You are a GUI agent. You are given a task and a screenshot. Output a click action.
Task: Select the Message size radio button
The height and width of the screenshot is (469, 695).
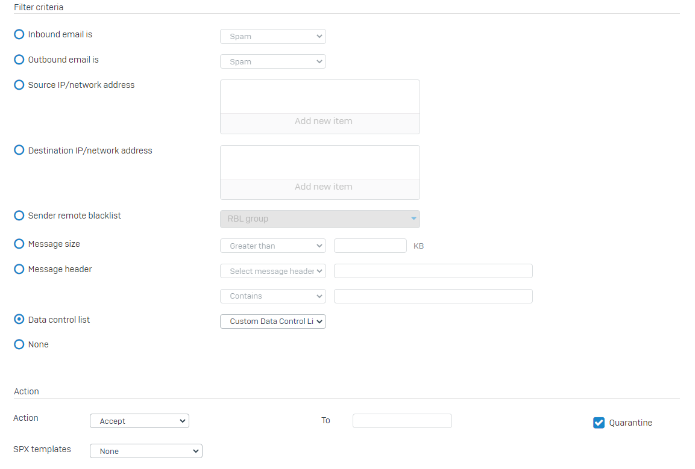(x=19, y=244)
